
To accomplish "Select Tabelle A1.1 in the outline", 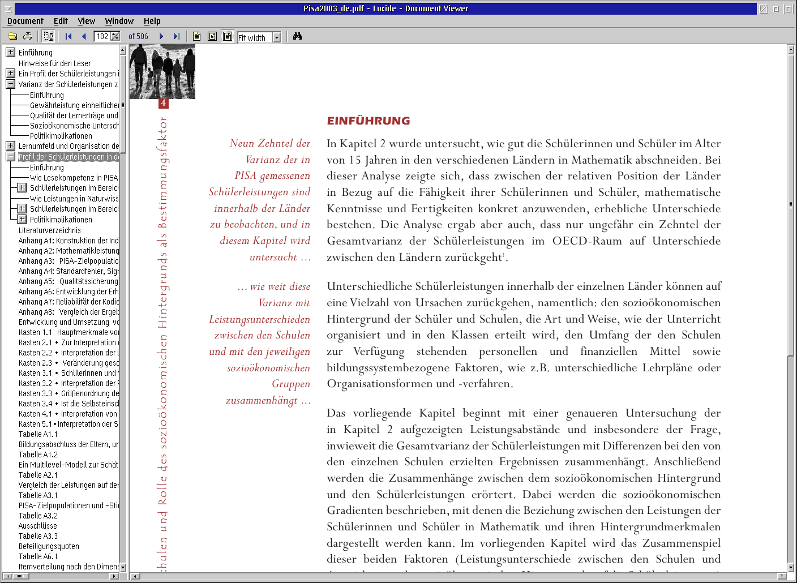I will coord(38,434).
